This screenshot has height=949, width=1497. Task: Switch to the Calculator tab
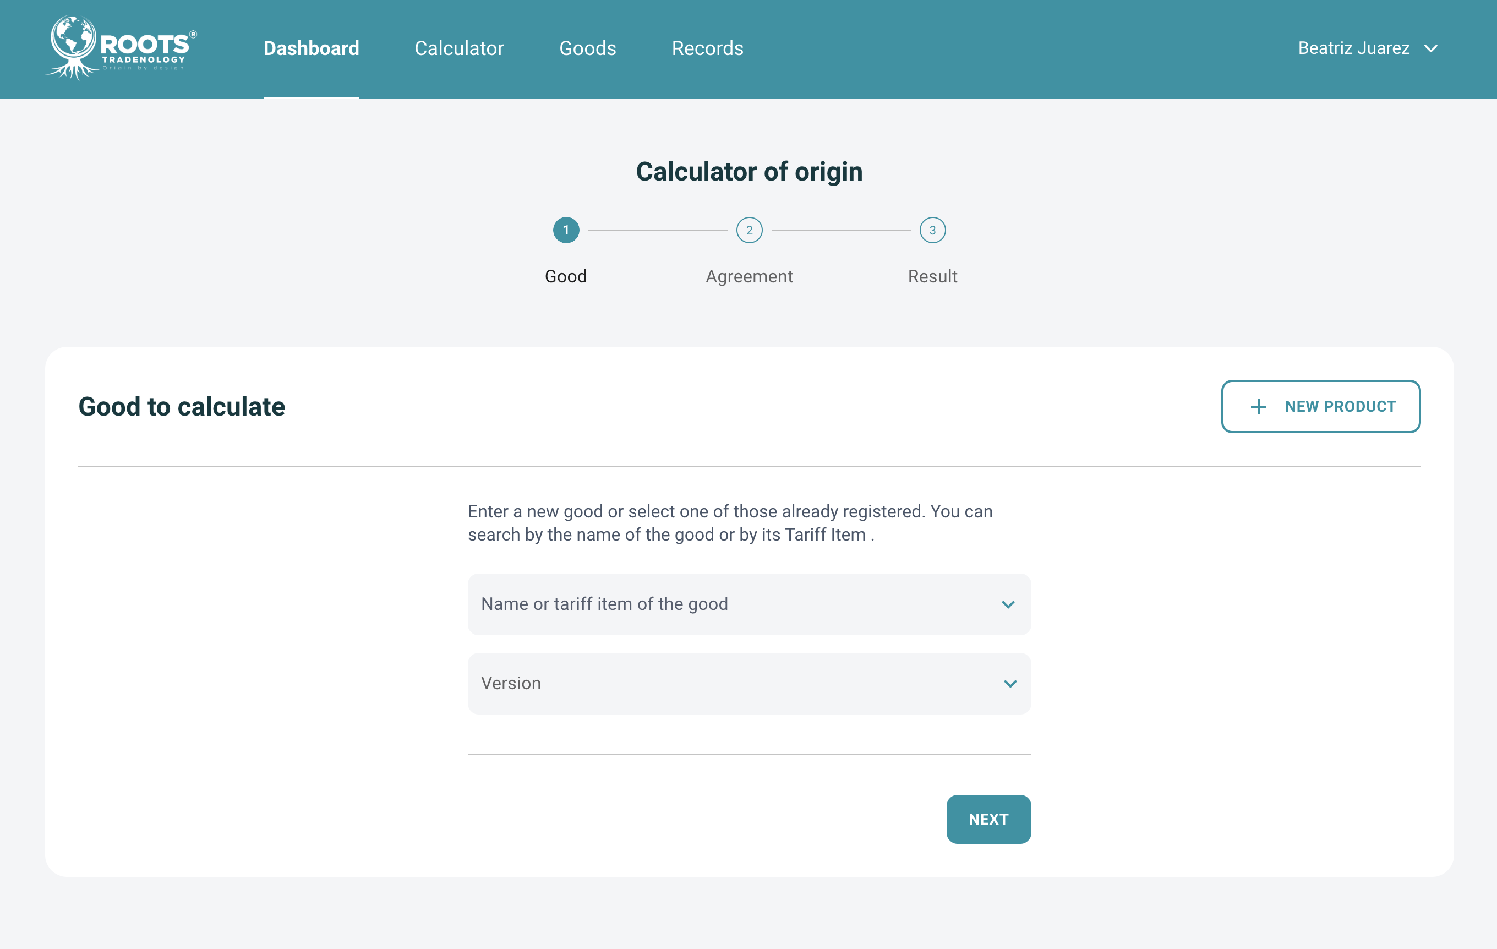(459, 48)
